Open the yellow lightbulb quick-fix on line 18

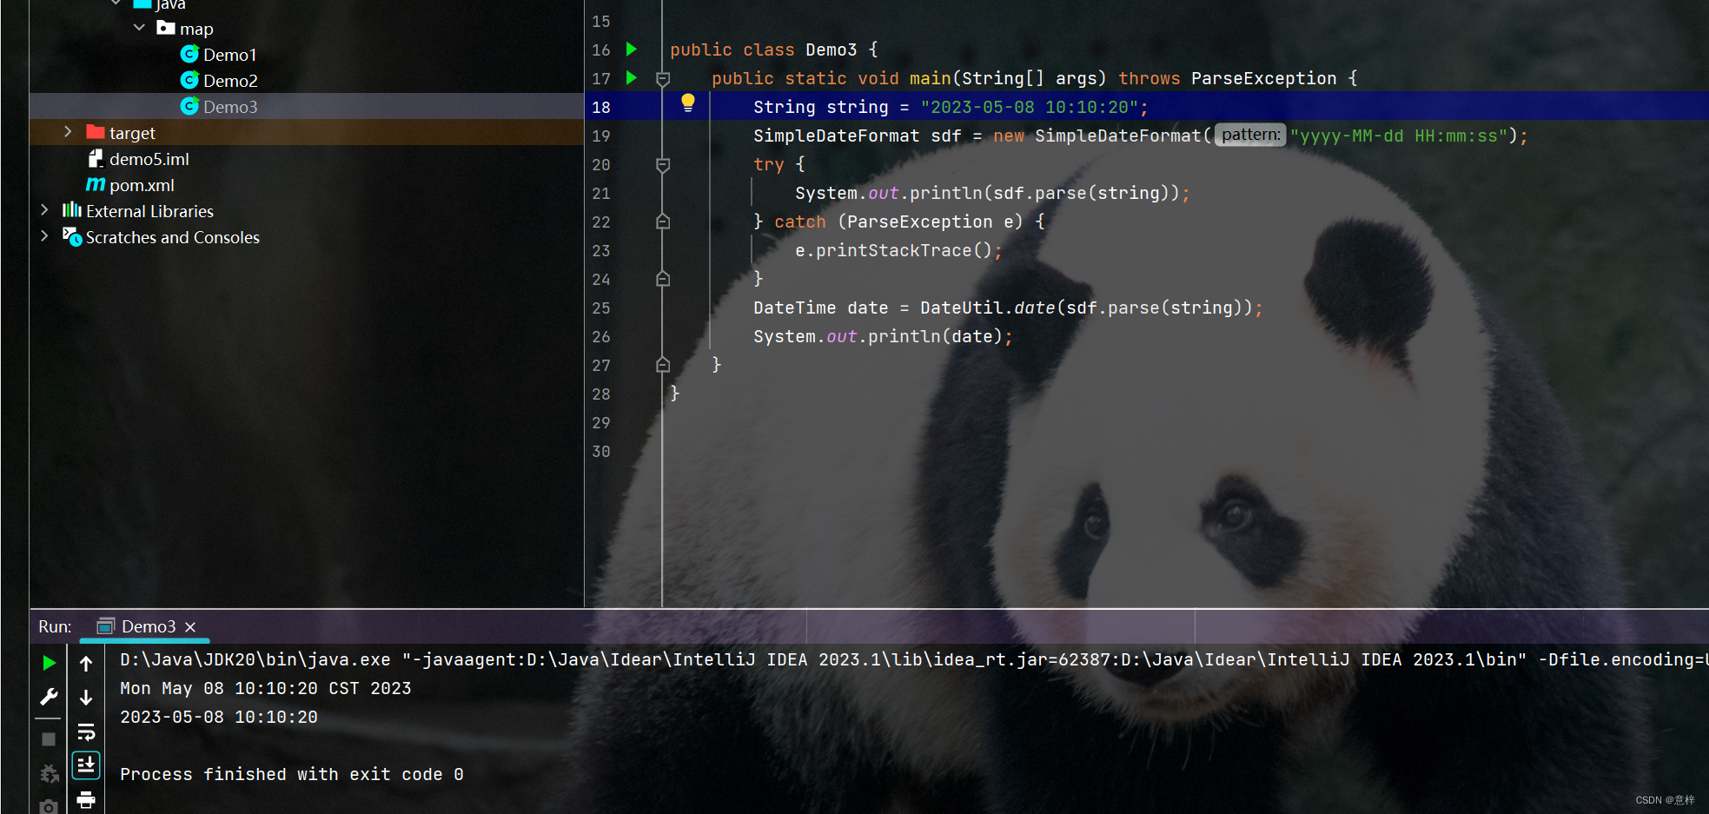pos(688,103)
